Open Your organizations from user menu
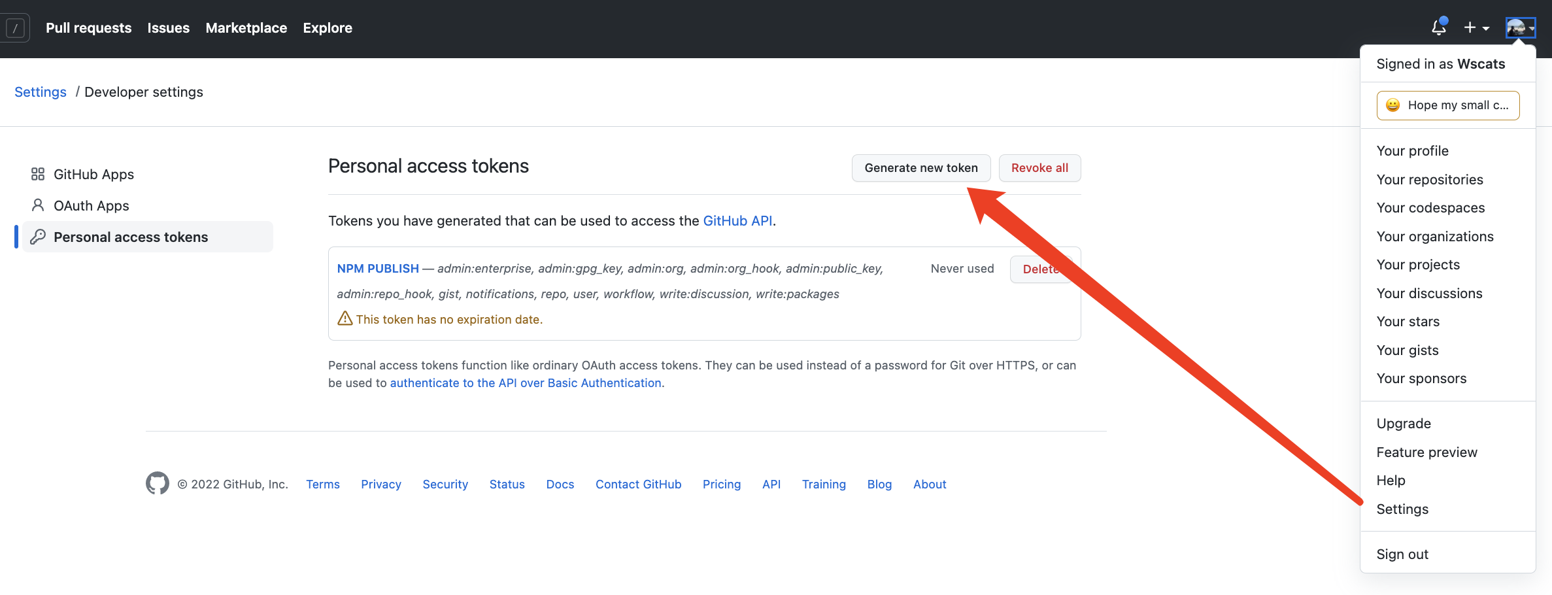Image resolution: width=1552 pixels, height=595 pixels. (1435, 237)
